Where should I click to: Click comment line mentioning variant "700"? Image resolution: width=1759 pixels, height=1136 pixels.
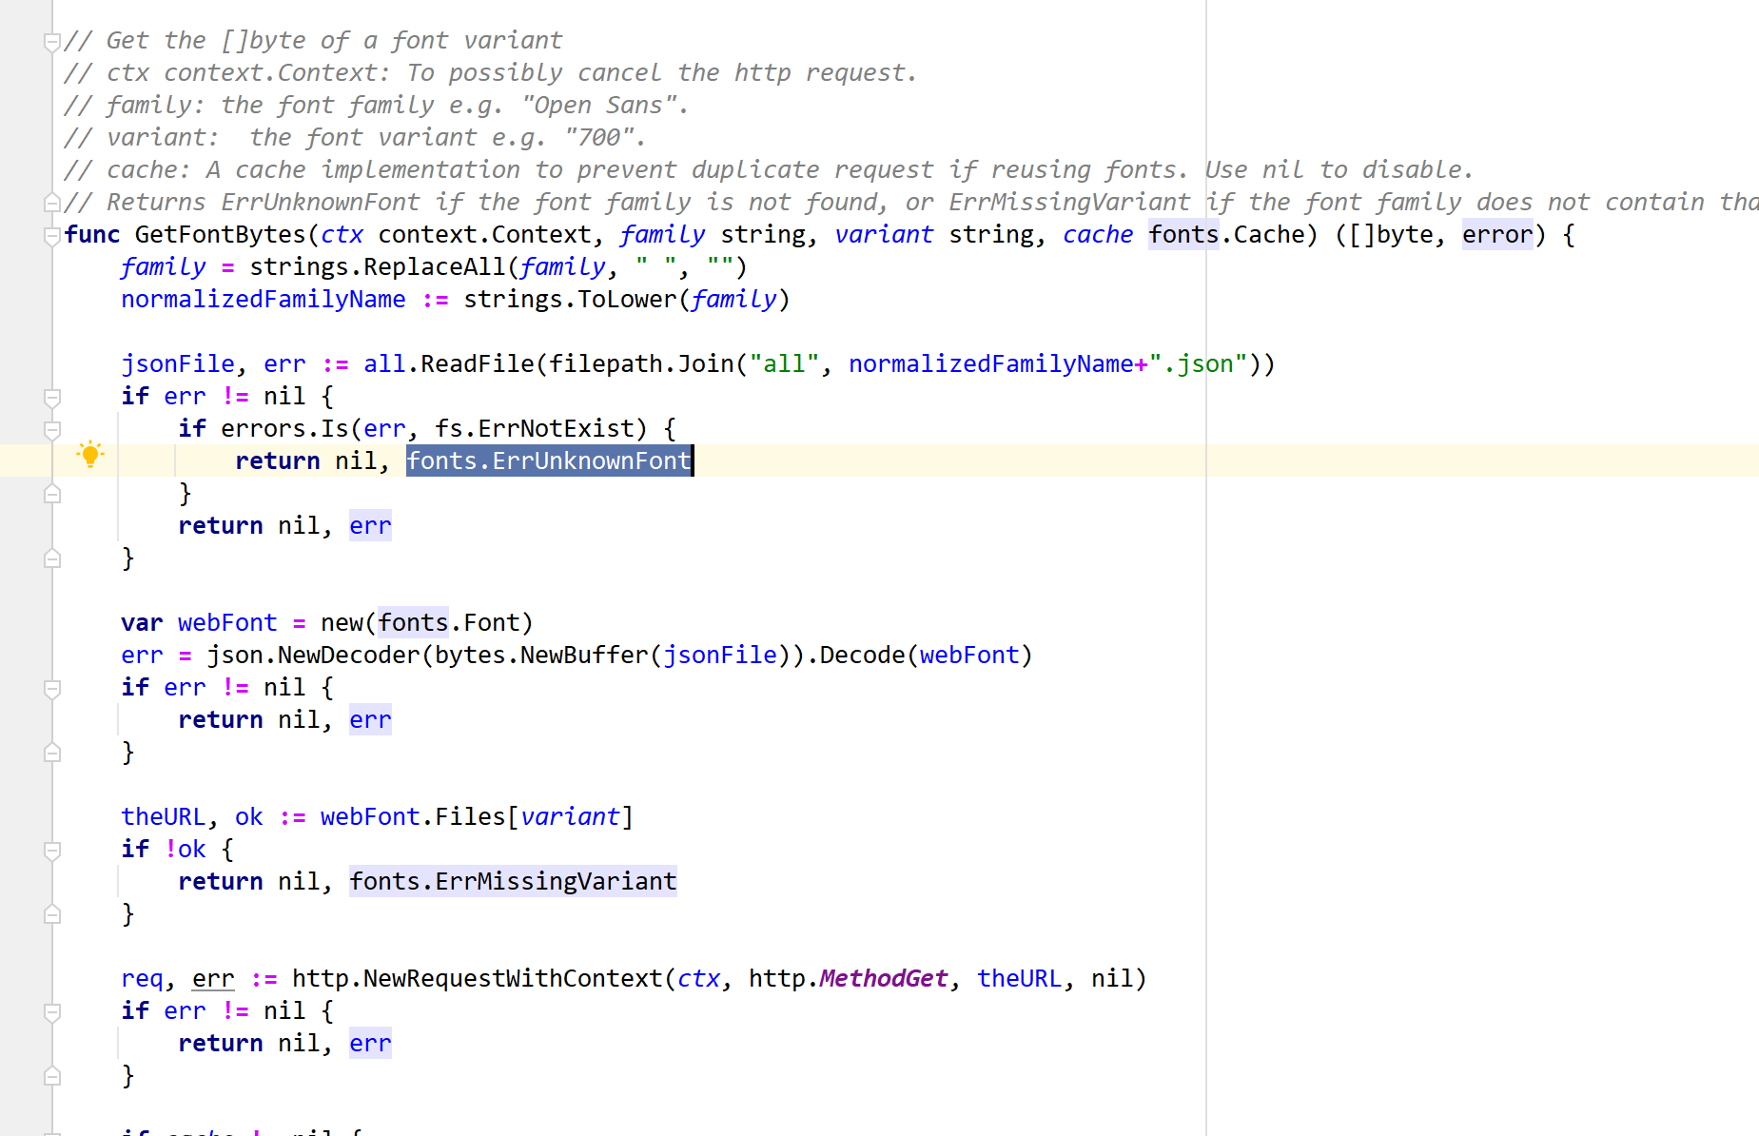point(355,138)
